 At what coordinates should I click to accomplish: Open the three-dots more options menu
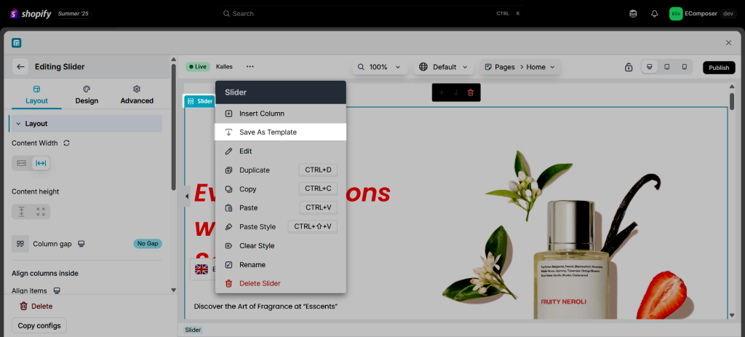[x=250, y=67]
